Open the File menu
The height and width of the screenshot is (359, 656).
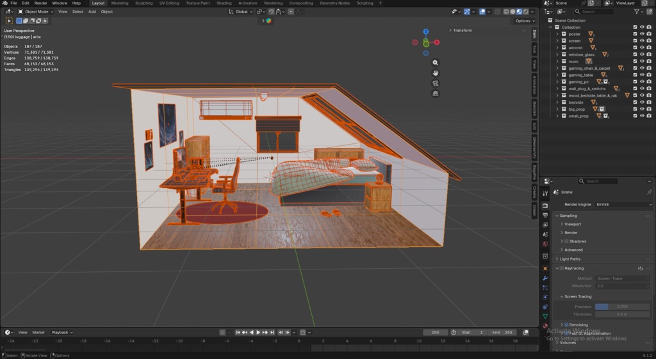(13, 3)
